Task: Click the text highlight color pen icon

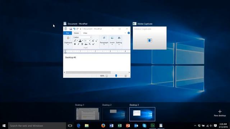Action: coord(75,40)
